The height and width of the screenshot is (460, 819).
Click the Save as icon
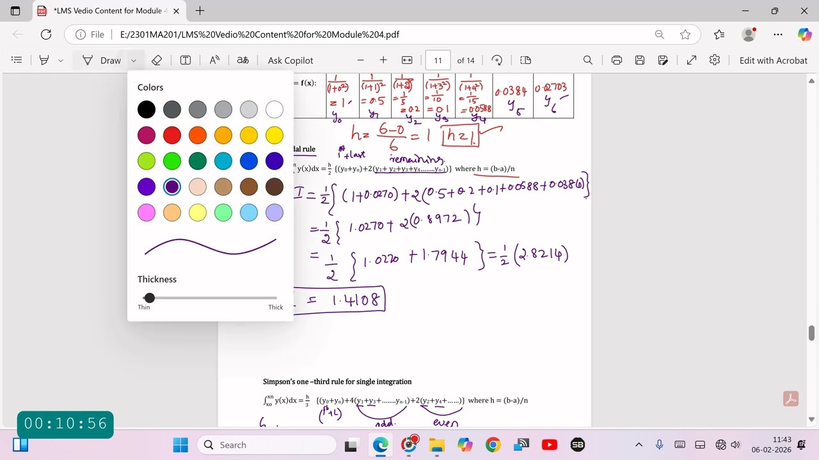[664, 60]
